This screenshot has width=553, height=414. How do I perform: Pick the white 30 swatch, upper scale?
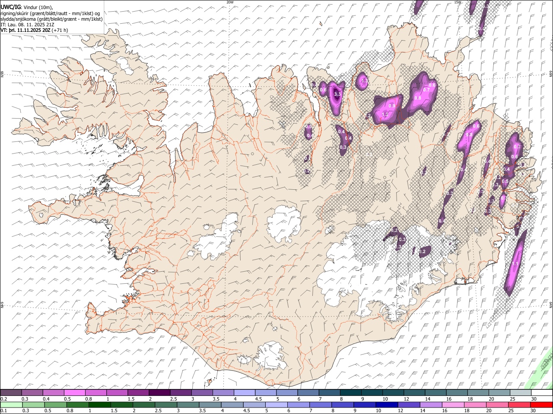tap(542, 392)
